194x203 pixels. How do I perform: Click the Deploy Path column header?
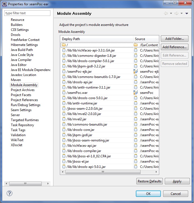click(97, 39)
